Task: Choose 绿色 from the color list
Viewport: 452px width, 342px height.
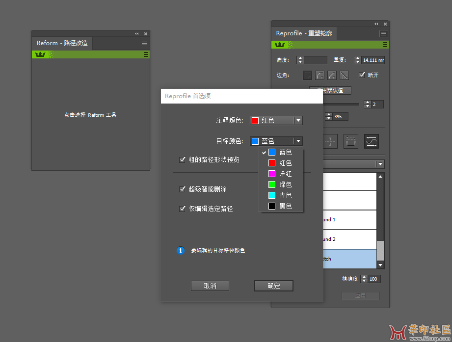Action: tap(281, 184)
